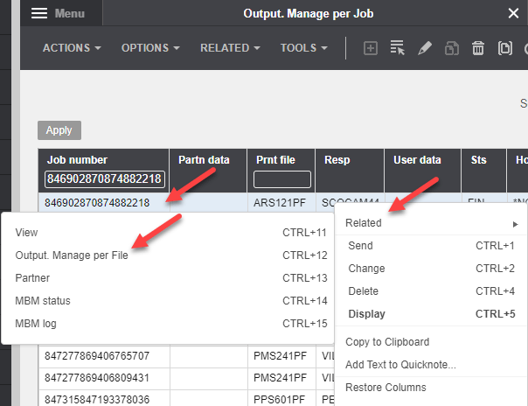
Task: Click the pencil edit icon
Action: click(425, 48)
